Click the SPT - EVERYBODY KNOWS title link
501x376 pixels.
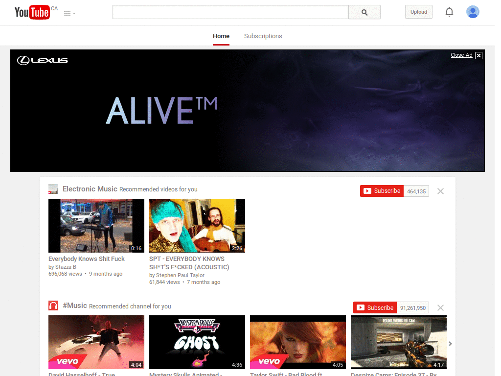[189, 263]
